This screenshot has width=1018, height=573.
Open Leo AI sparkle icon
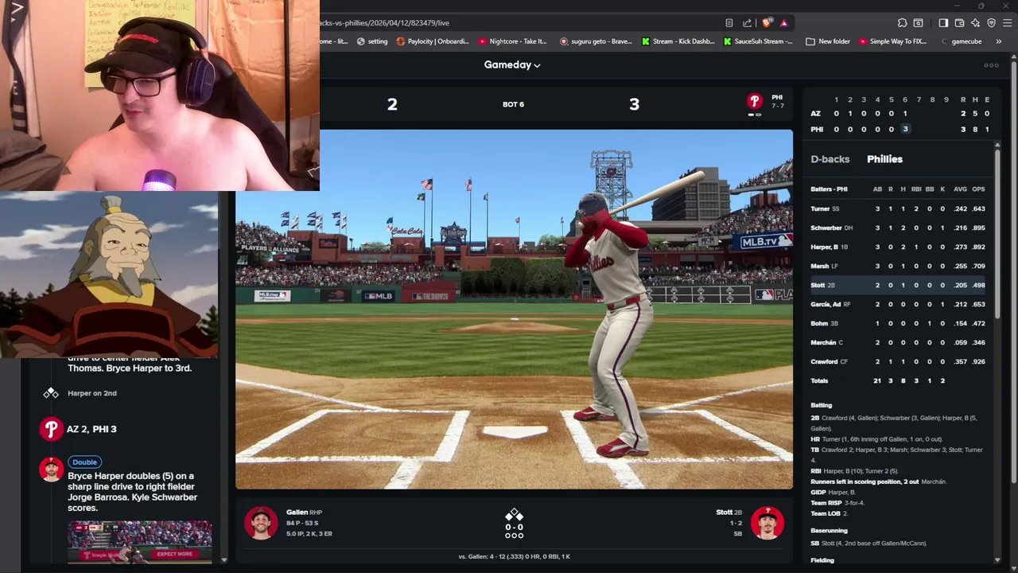[x=975, y=23]
